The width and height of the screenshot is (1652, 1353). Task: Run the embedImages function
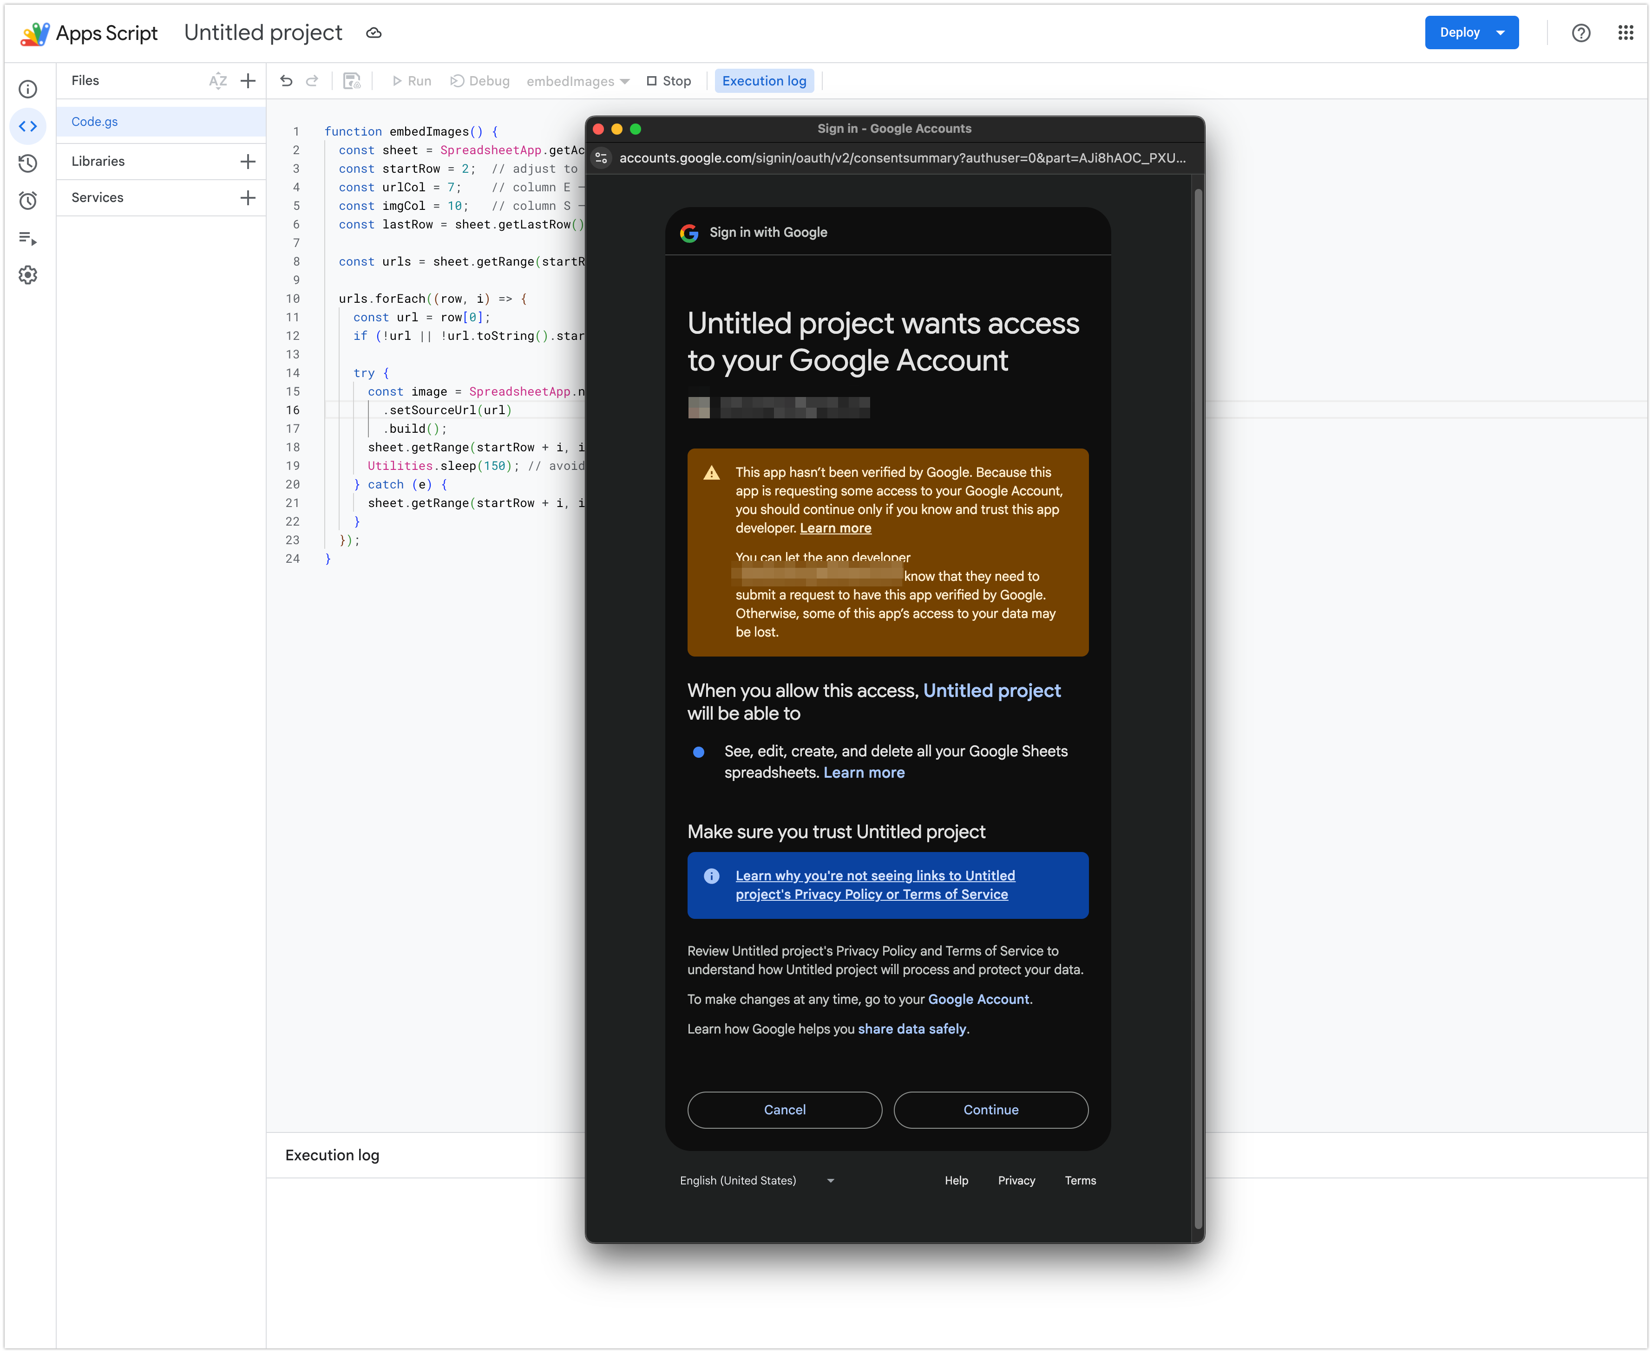411,81
